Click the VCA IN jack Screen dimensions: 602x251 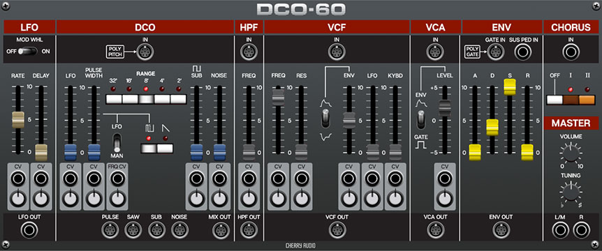click(435, 52)
